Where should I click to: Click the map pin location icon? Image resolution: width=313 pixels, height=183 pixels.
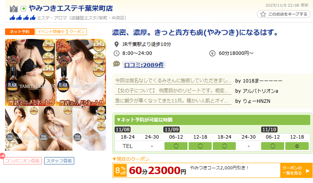117,44
